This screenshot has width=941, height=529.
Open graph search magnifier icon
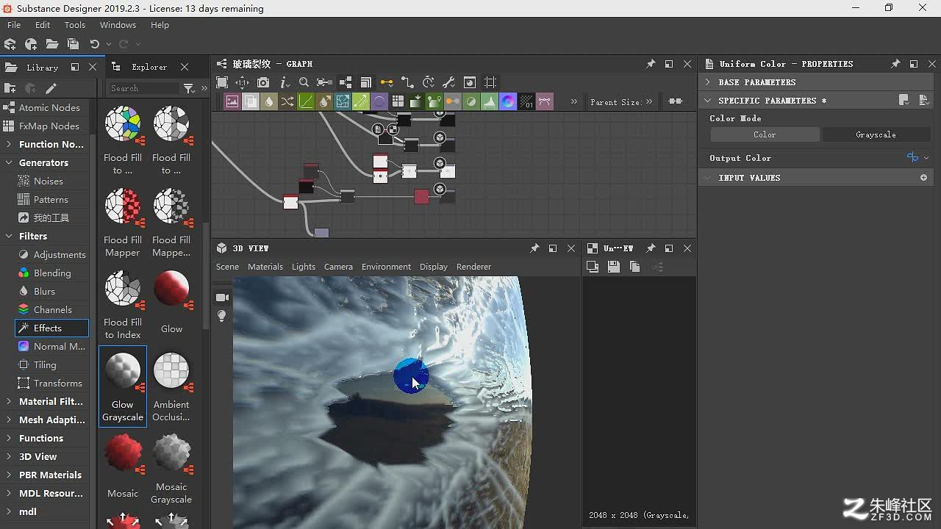[304, 82]
